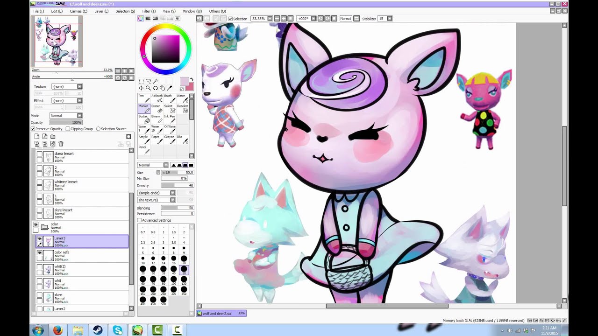Open the no texture brush dropdown
The image size is (598, 336).
[157, 200]
